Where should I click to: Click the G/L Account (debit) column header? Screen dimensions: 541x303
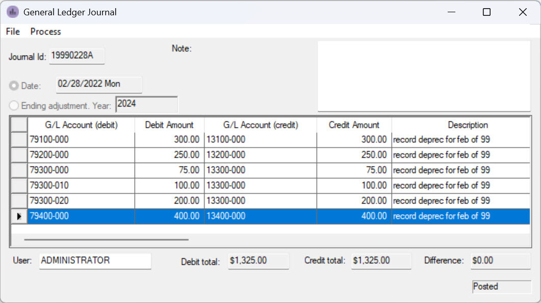click(x=81, y=125)
